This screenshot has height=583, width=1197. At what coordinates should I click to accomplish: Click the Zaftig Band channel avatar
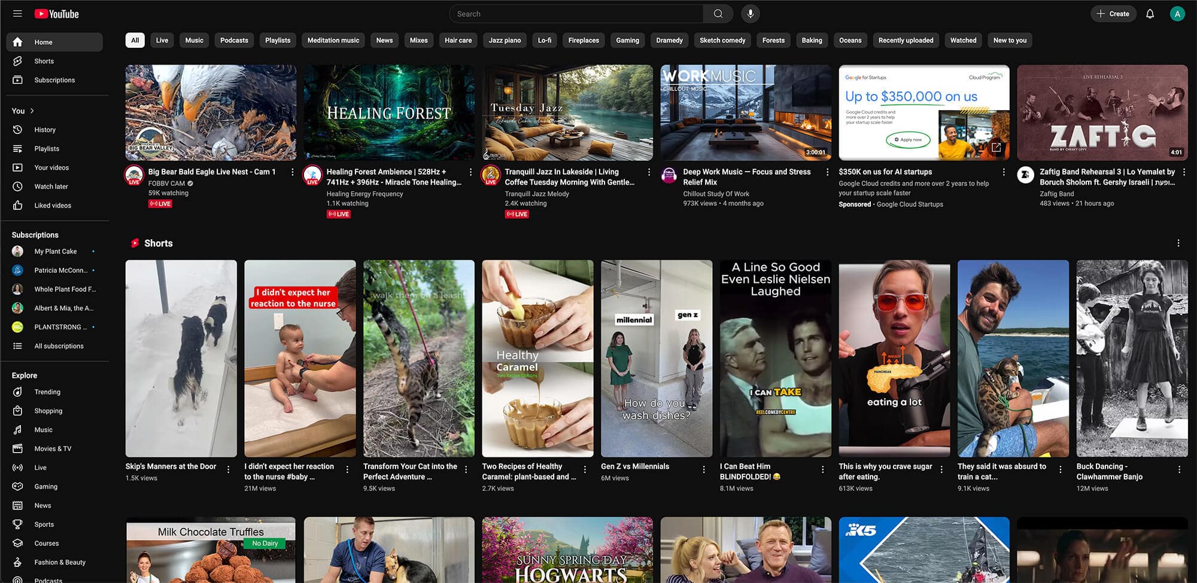(x=1025, y=175)
